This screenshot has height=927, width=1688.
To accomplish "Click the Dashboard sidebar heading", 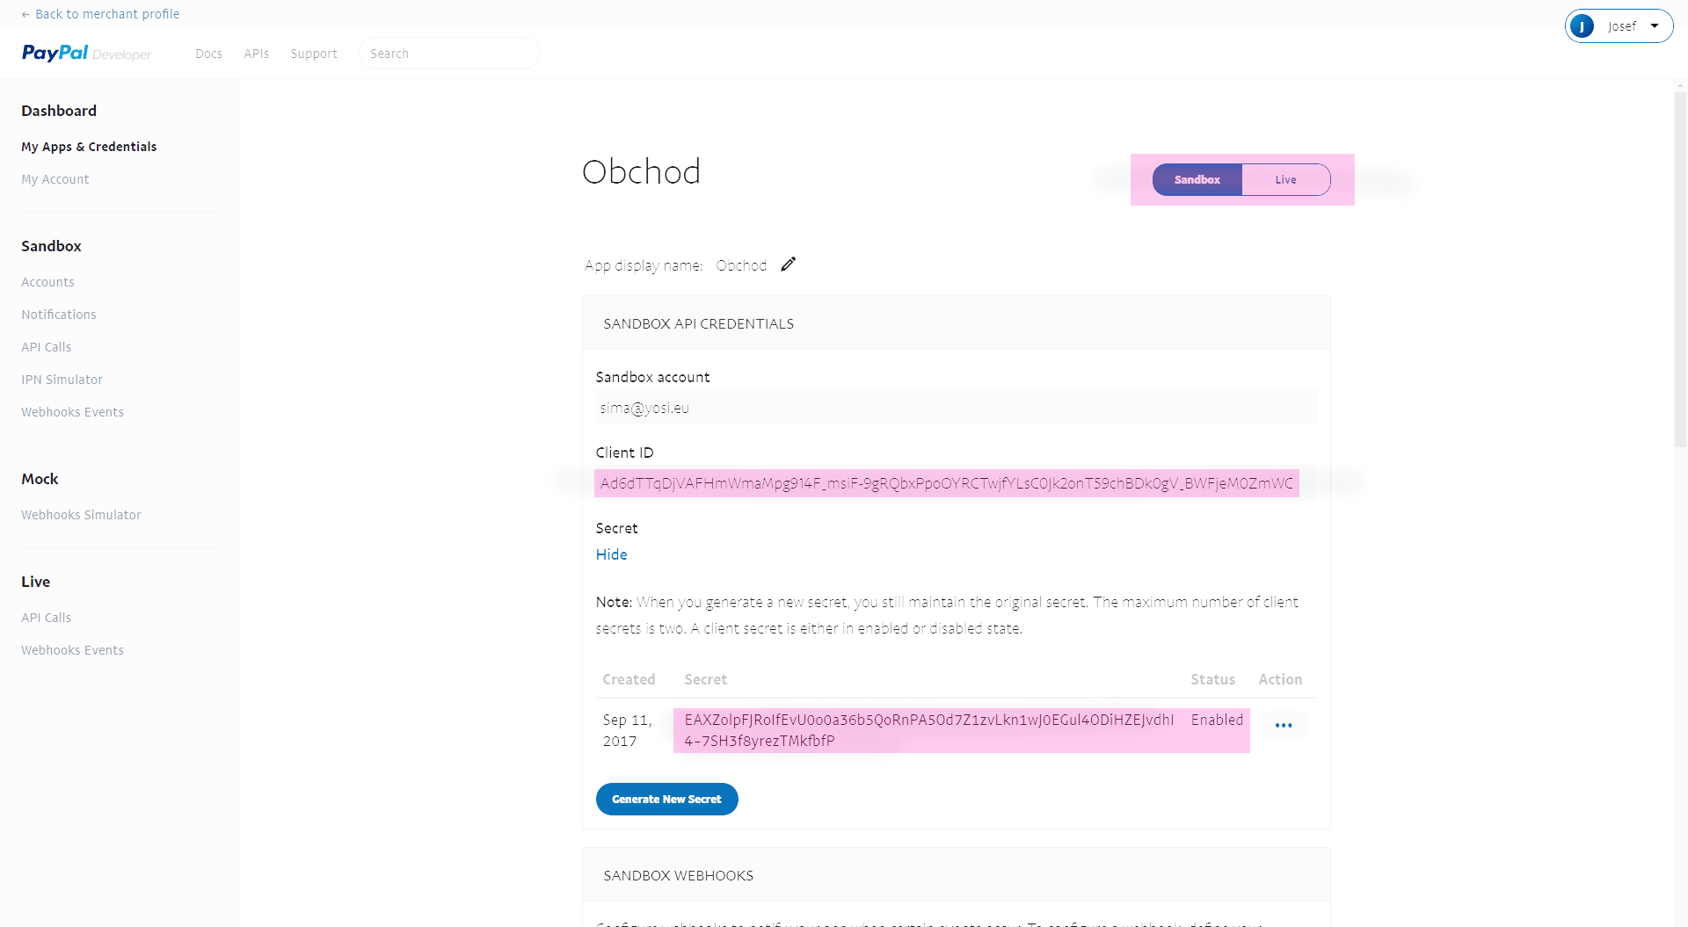I will [x=59, y=111].
